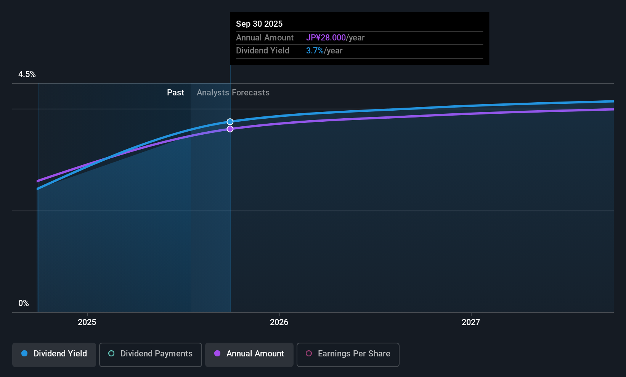The width and height of the screenshot is (626, 377).
Task: Click the 0% y-axis label
Action: pos(24,303)
